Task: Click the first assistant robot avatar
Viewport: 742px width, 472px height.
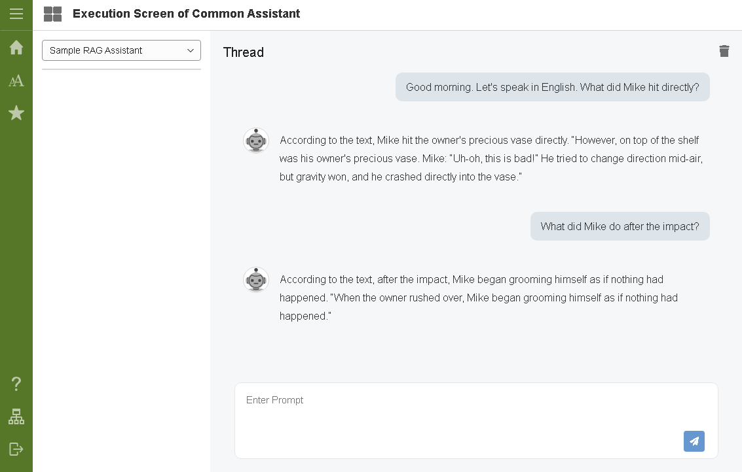Action: 256,141
